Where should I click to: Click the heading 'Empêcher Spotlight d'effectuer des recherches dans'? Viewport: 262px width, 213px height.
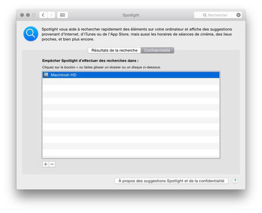pos(90,61)
